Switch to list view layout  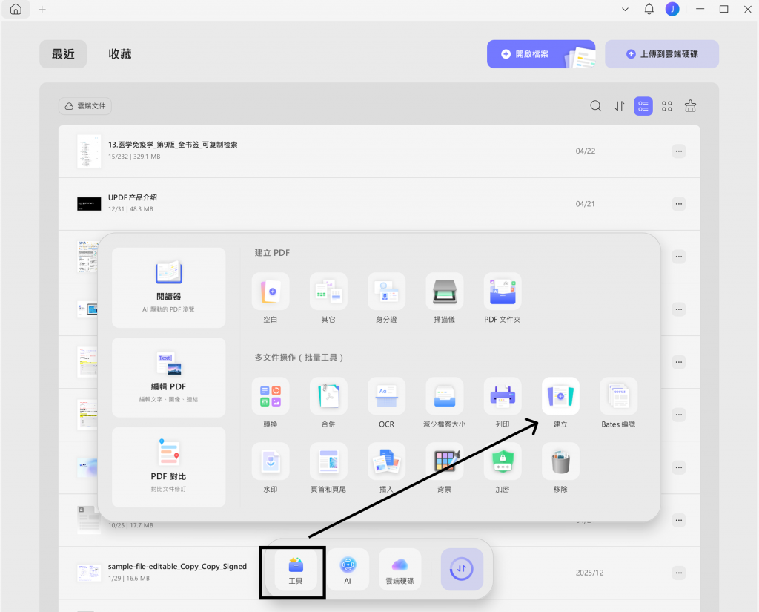(643, 106)
